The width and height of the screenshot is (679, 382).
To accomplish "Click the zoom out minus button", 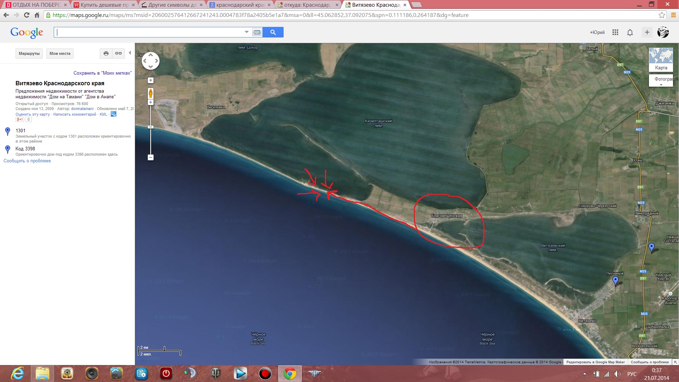I will (x=151, y=157).
